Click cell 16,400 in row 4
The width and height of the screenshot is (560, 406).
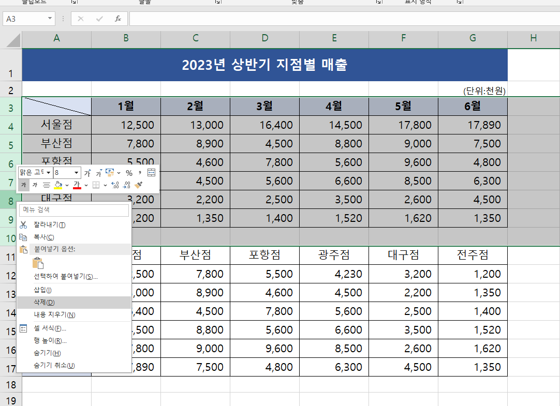pyautogui.click(x=264, y=125)
